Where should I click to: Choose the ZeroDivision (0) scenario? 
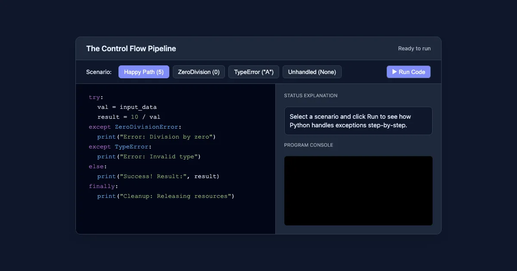199,72
